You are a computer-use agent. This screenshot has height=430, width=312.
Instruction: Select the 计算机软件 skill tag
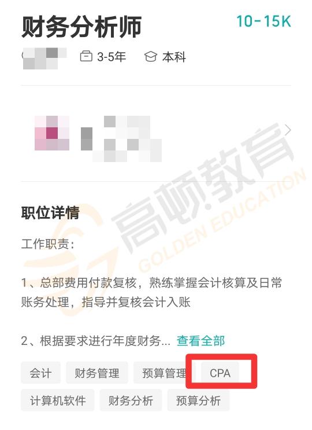[x=58, y=400]
